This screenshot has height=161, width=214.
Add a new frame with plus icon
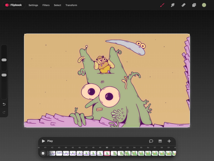point(169,141)
